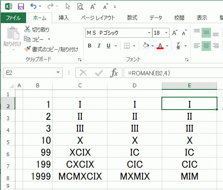Open the 表示 ribbon tab
The image size is (223, 190).
click(x=202, y=18)
